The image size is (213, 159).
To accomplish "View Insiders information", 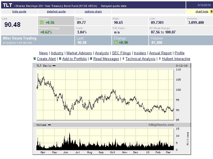I will pyautogui.click(x=140, y=53).
